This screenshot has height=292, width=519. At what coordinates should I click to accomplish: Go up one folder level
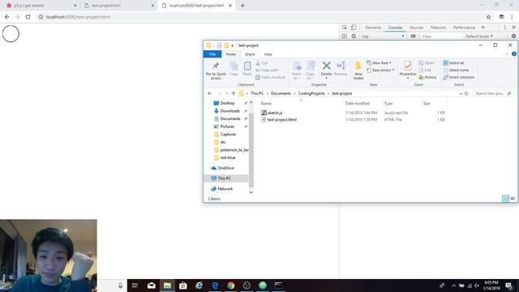click(234, 93)
